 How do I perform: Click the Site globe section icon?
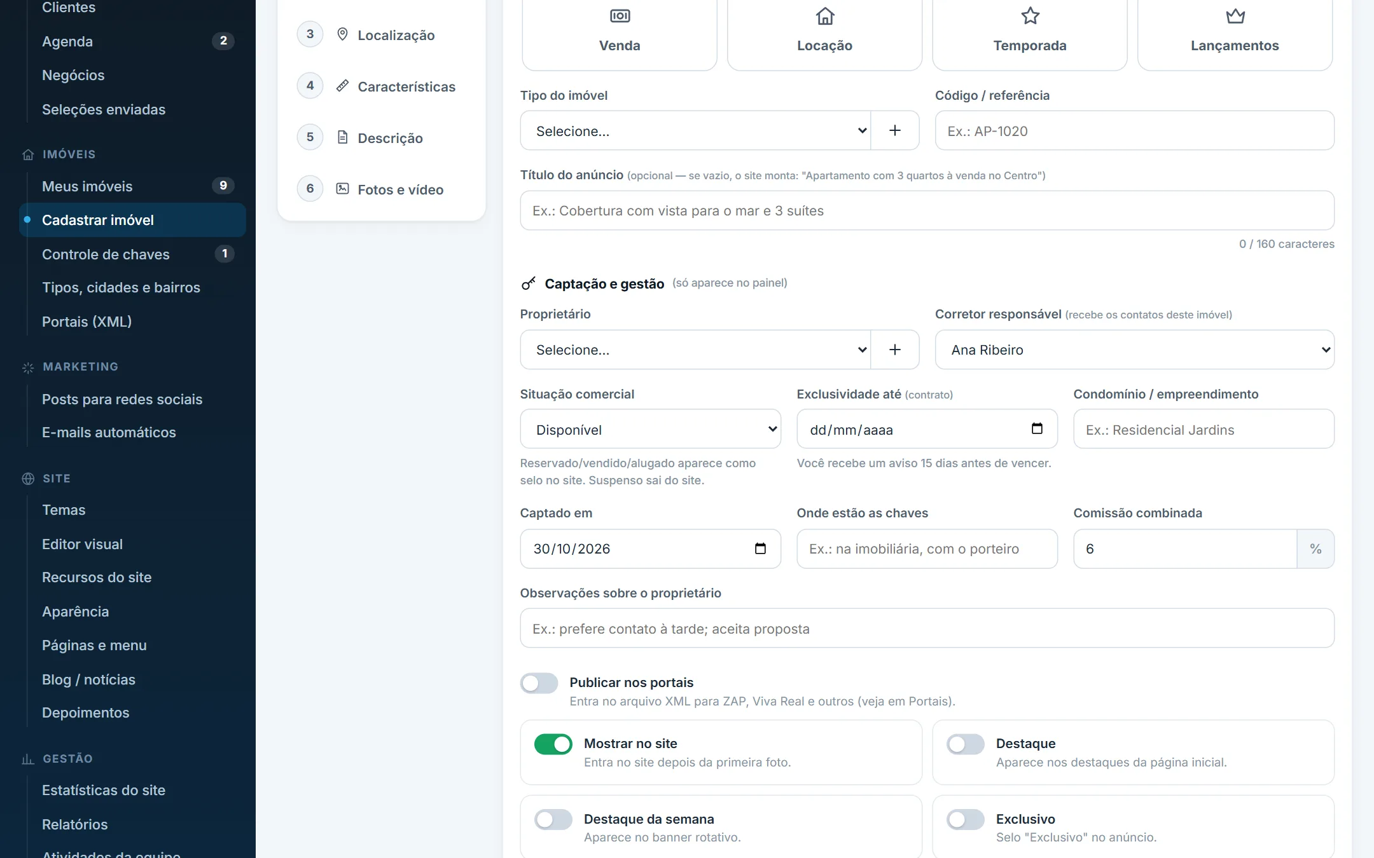[28, 479]
